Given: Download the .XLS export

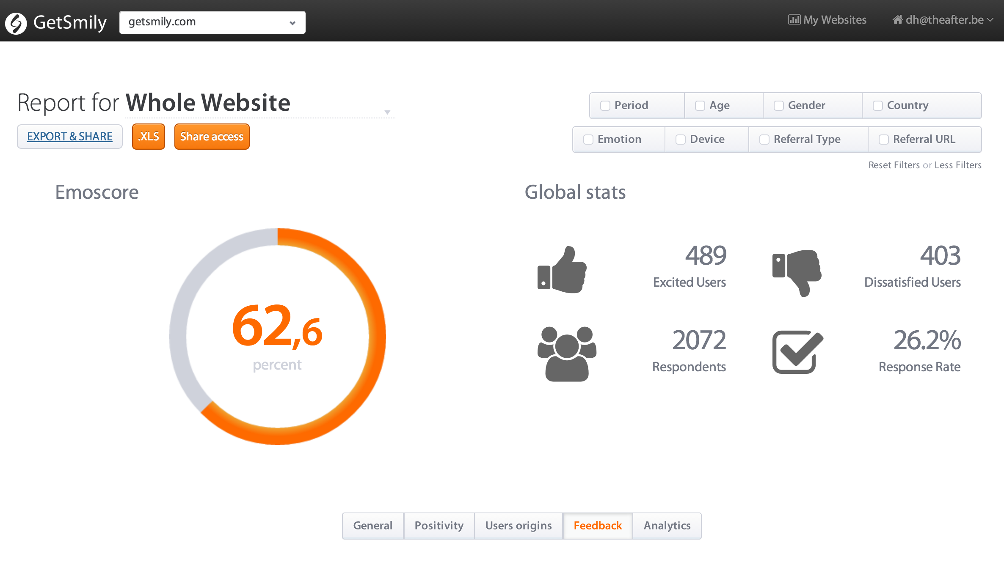Looking at the screenshot, I should pos(148,137).
